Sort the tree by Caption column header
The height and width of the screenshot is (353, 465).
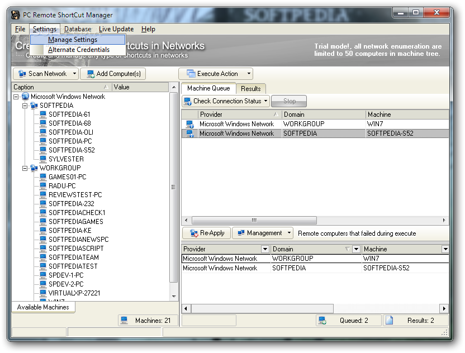(61, 87)
